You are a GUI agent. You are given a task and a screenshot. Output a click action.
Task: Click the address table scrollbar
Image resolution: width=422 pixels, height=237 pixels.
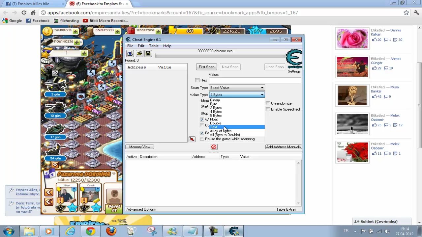299,183
